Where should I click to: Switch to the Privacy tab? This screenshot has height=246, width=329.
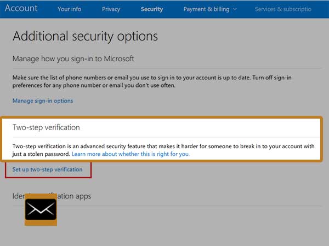(111, 9)
